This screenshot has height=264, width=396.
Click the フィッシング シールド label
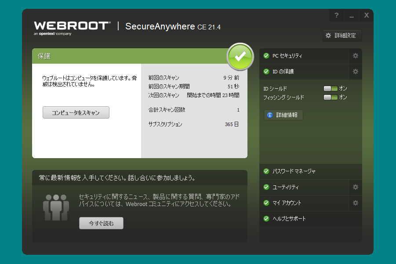coord(283,98)
